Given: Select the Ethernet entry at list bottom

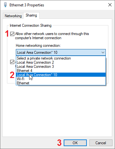Looking at the screenshot, I should pyautogui.click(x=61, y=83).
